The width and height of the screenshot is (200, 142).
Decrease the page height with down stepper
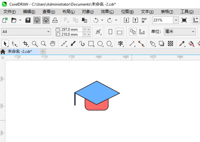[85, 34]
